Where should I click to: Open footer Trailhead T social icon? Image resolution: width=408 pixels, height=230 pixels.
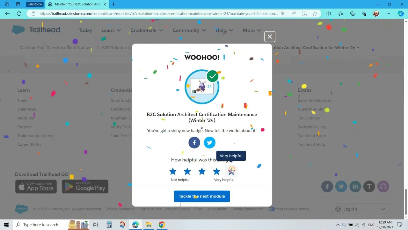369,187
